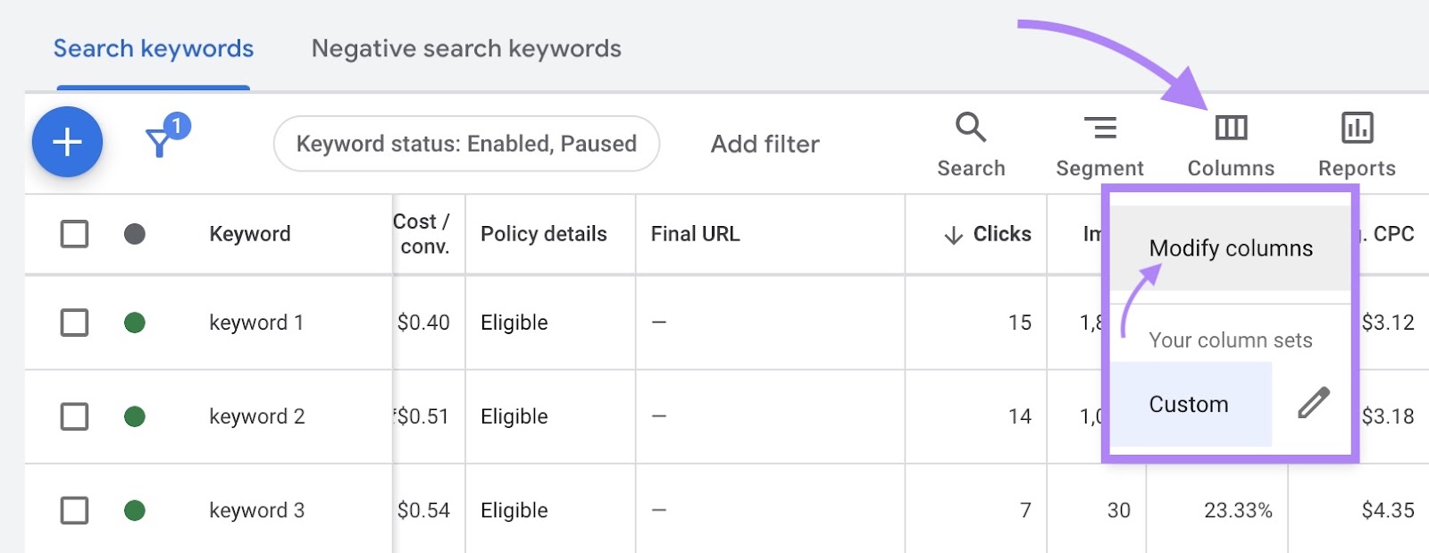Image resolution: width=1429 pixels, height=553 pixels.
Task: Click the blue plus button to add keywords
Action: (66, 142)
